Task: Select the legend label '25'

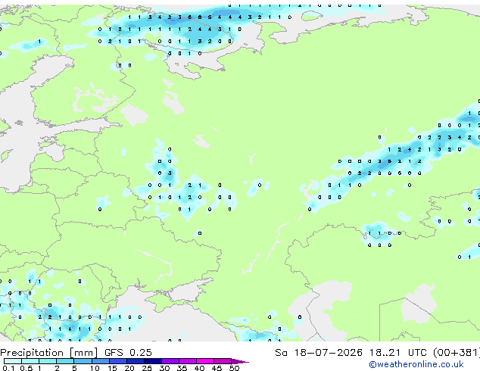Action: click(x=147, y=368)
